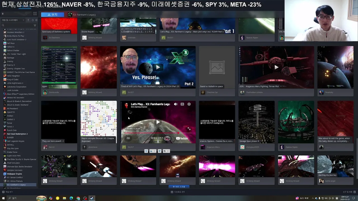Viewport: 358px width, 201px height.
Task: Click the add a game (게임 추가) button
Action: (x=8, y=192)
